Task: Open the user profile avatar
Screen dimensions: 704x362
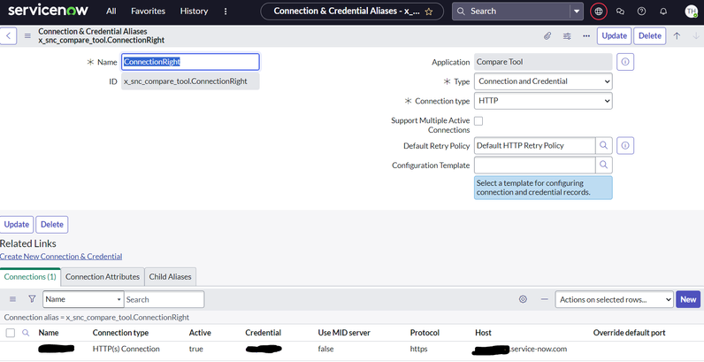Action: click(692, 12)
